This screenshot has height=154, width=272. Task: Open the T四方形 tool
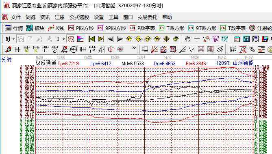point(172,28)
